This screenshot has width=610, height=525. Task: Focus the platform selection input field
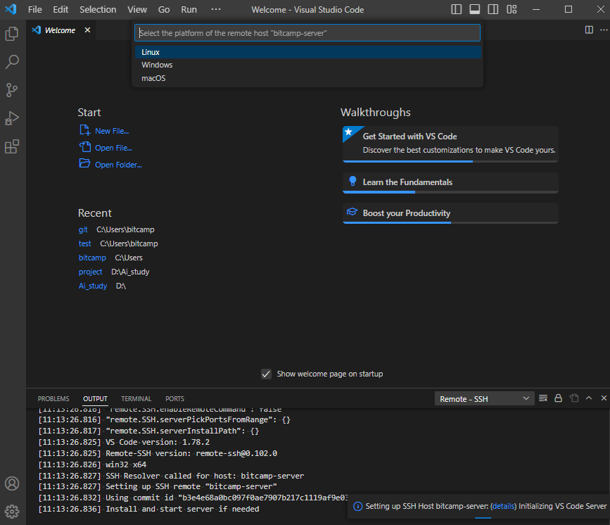click(307, 33)
